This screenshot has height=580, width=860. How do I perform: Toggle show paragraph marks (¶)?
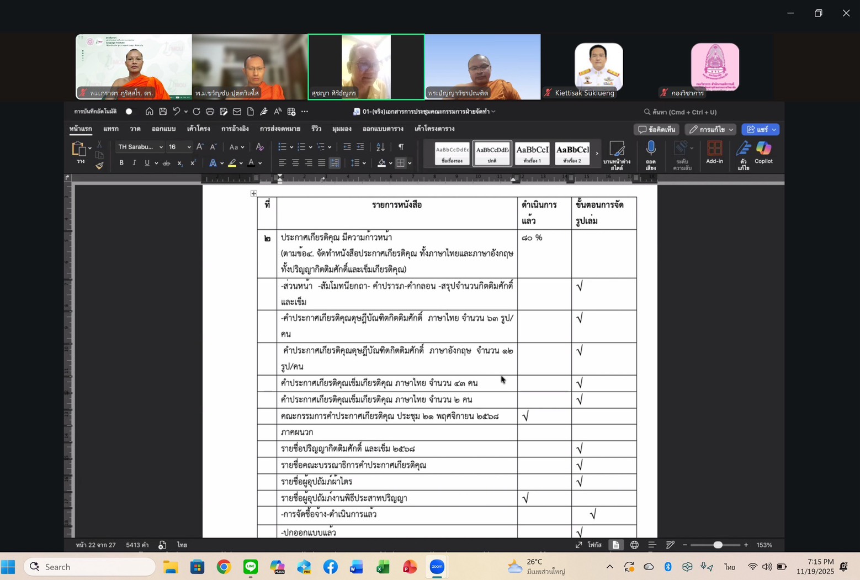tap(401, 147)
